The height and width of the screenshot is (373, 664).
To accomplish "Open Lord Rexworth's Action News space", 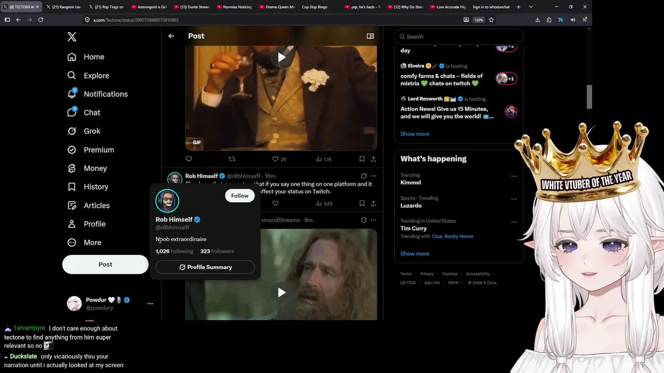I will coord(459,108).
